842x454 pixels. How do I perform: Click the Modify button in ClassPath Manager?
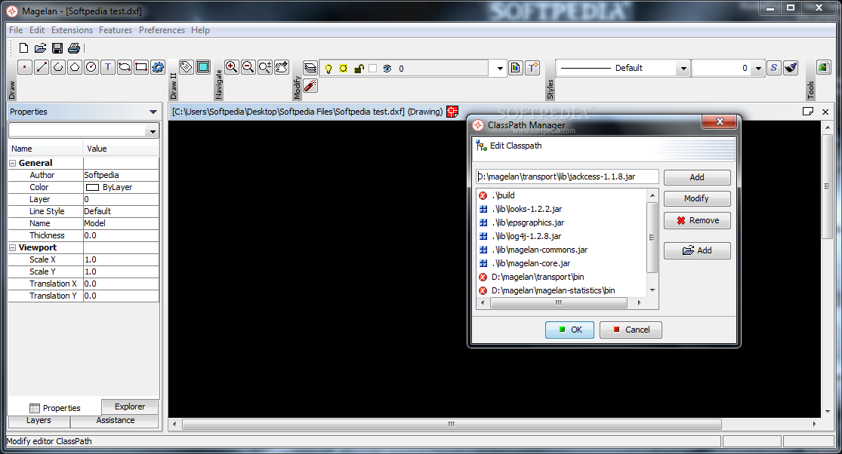coord(697,198)
